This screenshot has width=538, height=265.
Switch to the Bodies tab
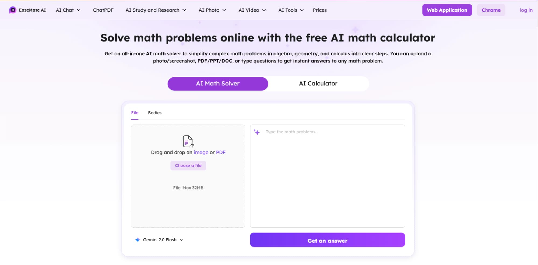(155, 113)
